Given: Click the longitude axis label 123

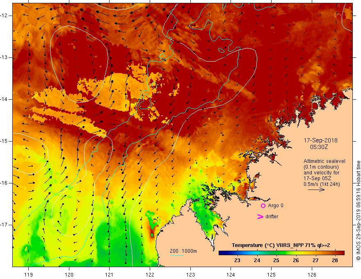Looking at the screenshot, I should point(190,274).
